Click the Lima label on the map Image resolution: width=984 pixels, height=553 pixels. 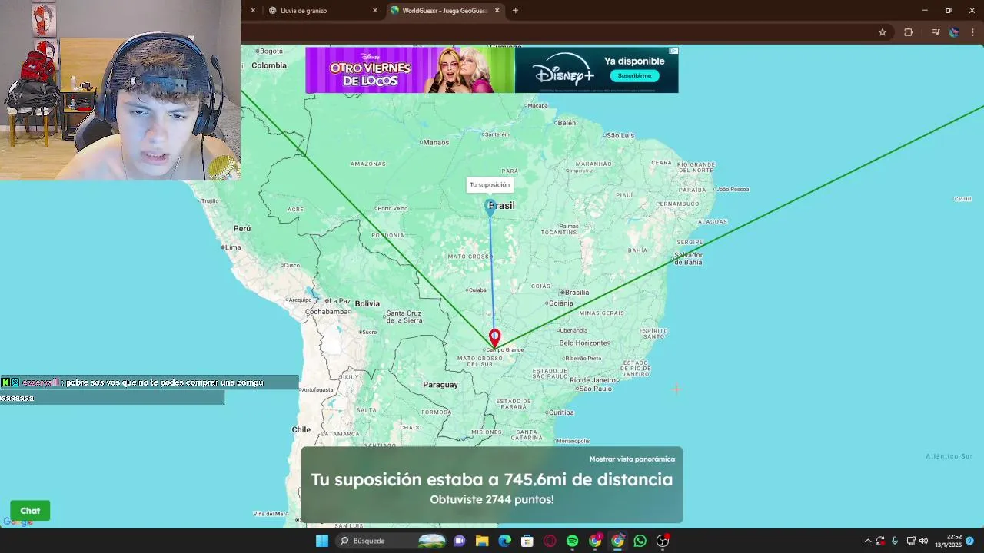pyautogui.click(x=234, y=247)
